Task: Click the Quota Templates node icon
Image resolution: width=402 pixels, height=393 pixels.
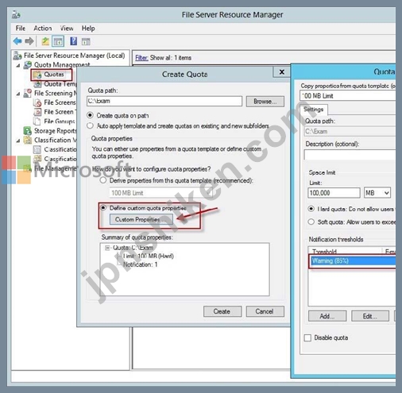Action: pos(37,84)
